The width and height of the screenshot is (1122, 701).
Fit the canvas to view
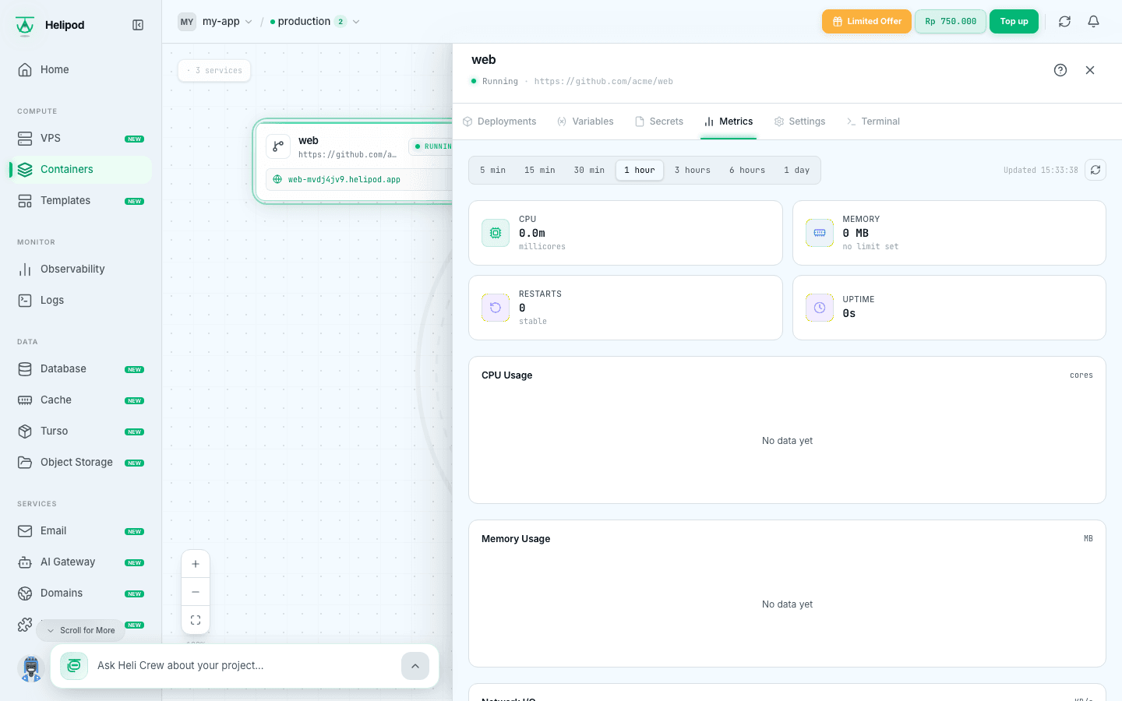pyautogui.click(x=196, y=620)
